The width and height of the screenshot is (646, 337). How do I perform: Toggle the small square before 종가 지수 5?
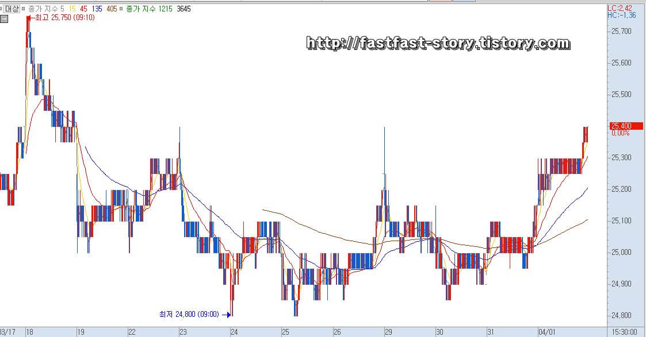24,9
